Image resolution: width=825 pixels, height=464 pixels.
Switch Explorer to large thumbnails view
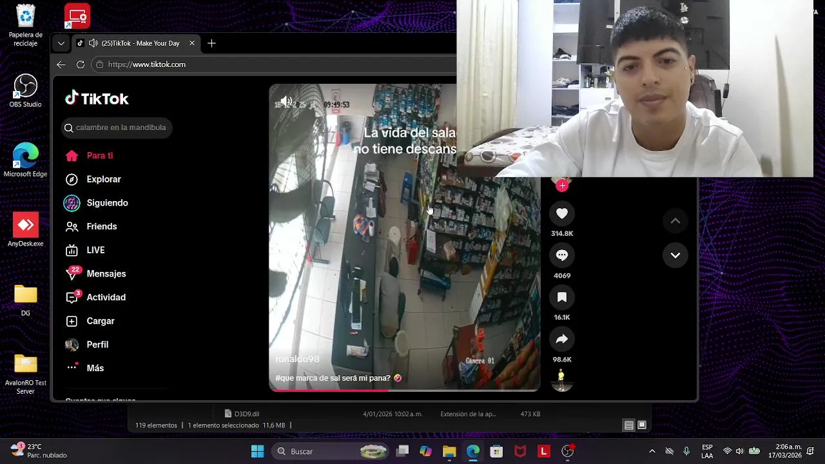[x=642, y=425]
